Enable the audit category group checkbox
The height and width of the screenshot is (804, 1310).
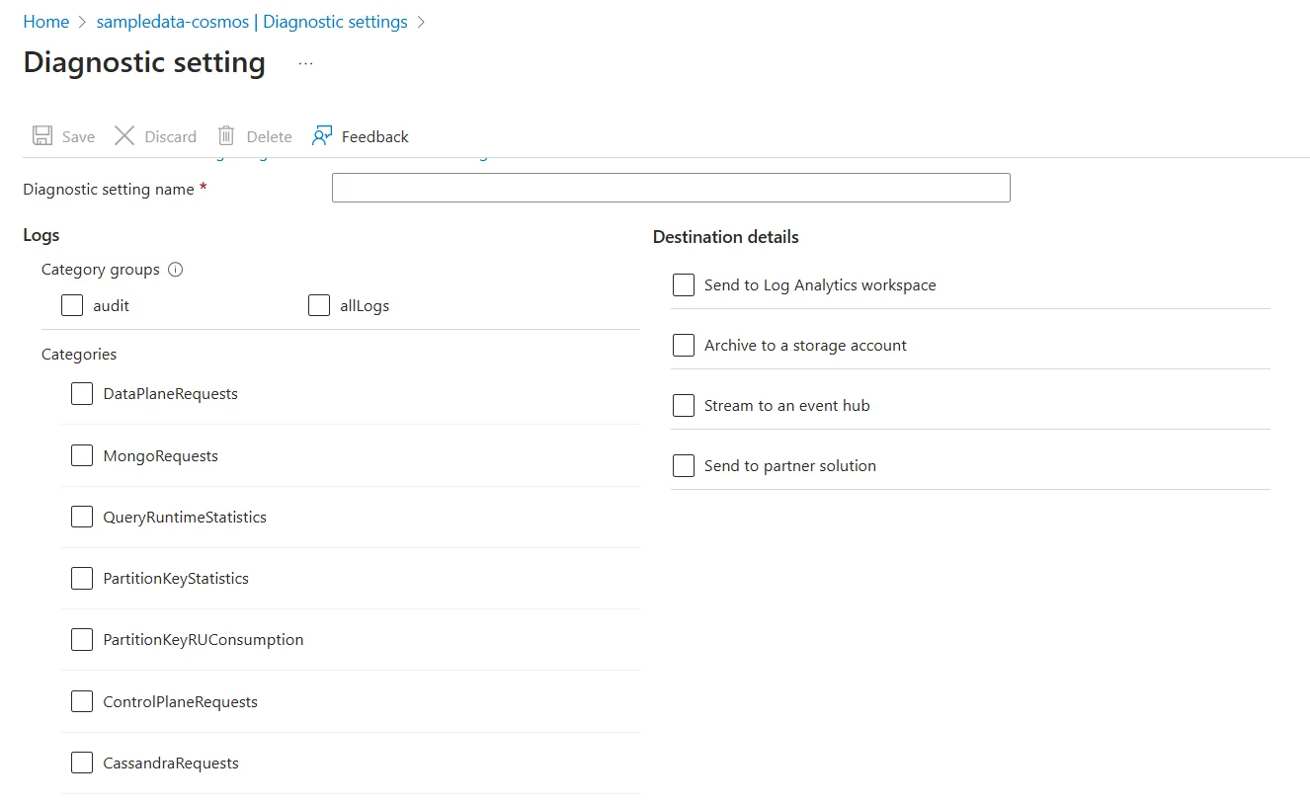click(x=71, y=305)
